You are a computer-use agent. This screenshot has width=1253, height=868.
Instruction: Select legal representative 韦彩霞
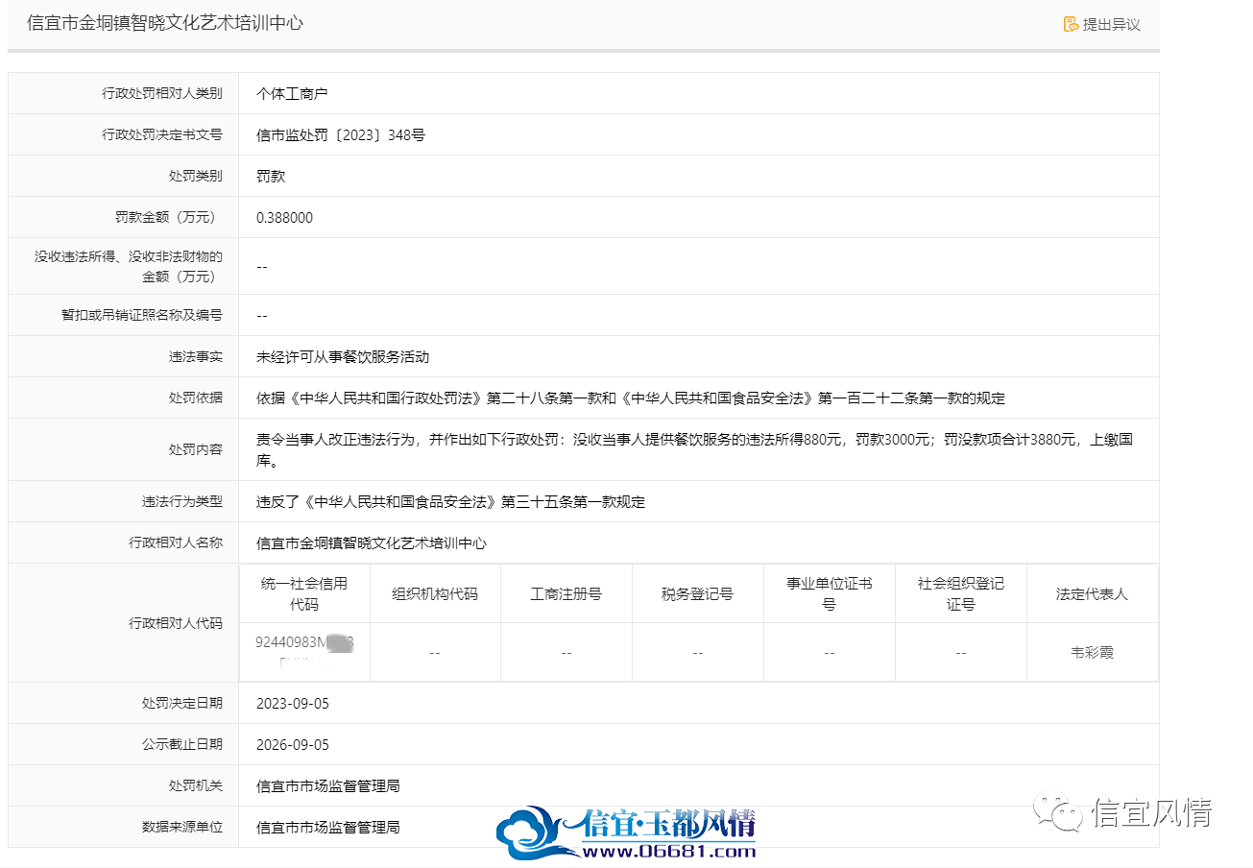[1093, 652]
